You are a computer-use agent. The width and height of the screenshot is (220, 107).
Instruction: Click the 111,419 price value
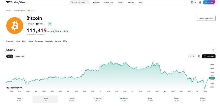tap(37, 30)
